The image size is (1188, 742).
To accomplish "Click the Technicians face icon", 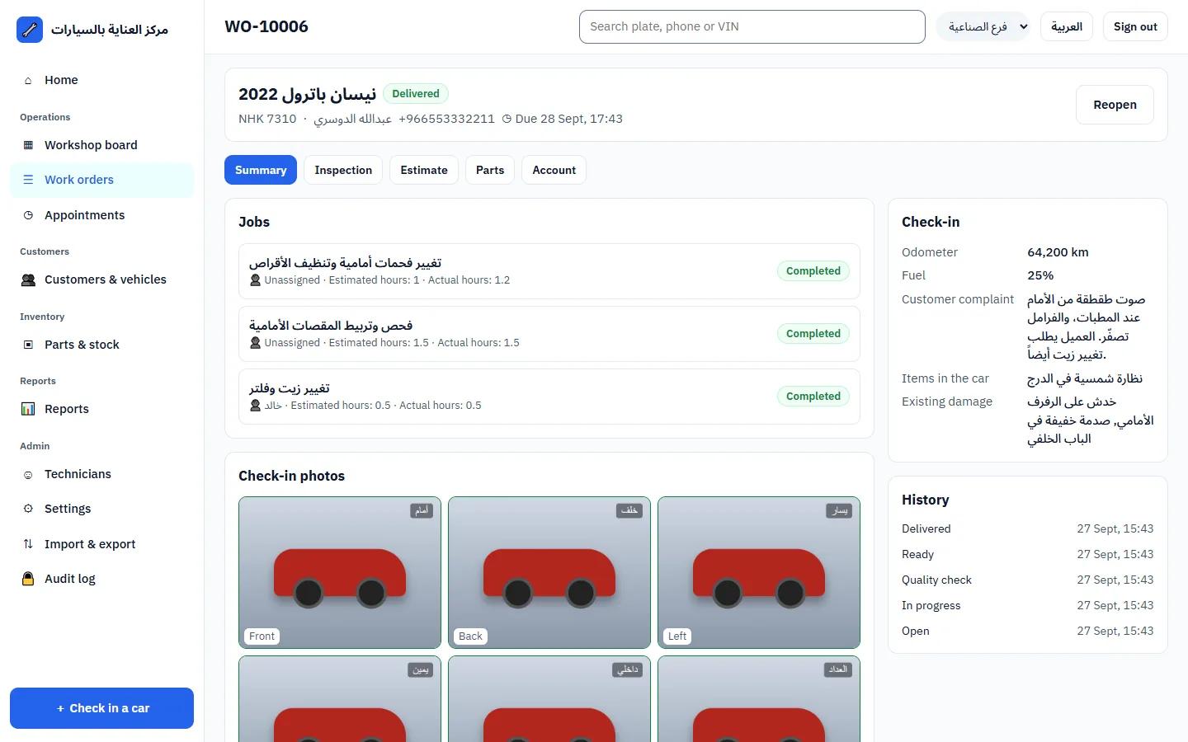I will click(28, 475).
